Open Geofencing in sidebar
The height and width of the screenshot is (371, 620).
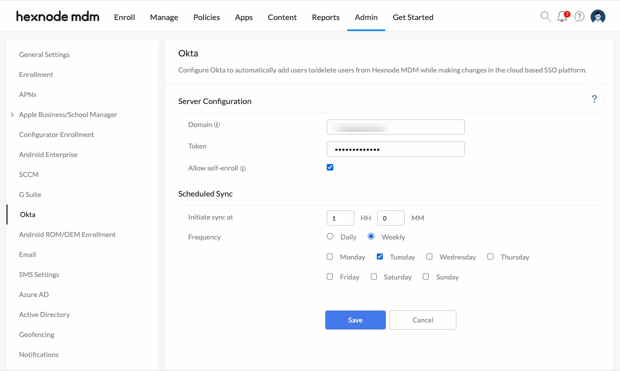[x=37, y=334]
